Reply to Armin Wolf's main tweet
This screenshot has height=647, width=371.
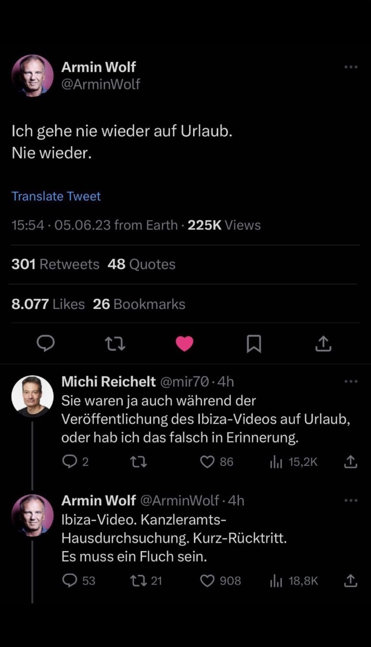(46, 343)
